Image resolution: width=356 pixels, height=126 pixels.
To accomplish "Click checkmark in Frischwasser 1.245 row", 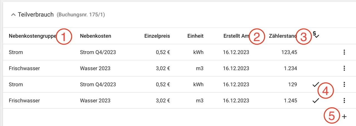I will [x=315, y=101].
